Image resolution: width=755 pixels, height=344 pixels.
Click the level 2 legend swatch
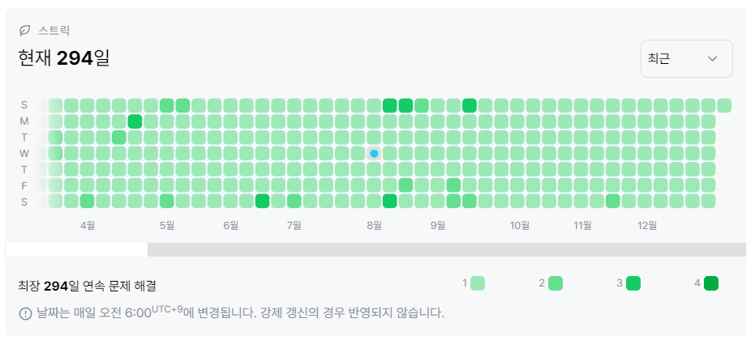[x=556, y=283]
